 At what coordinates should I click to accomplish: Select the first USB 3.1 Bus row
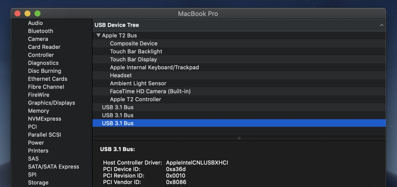pos(118,107)
